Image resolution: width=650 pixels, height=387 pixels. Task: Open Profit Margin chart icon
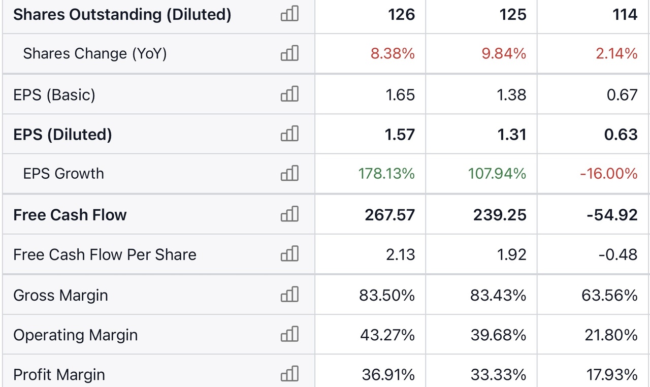(x=289, y=374)
